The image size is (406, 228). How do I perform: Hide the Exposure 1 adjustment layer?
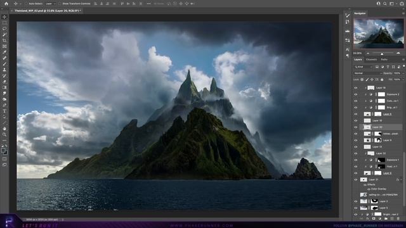coord(356,160)
